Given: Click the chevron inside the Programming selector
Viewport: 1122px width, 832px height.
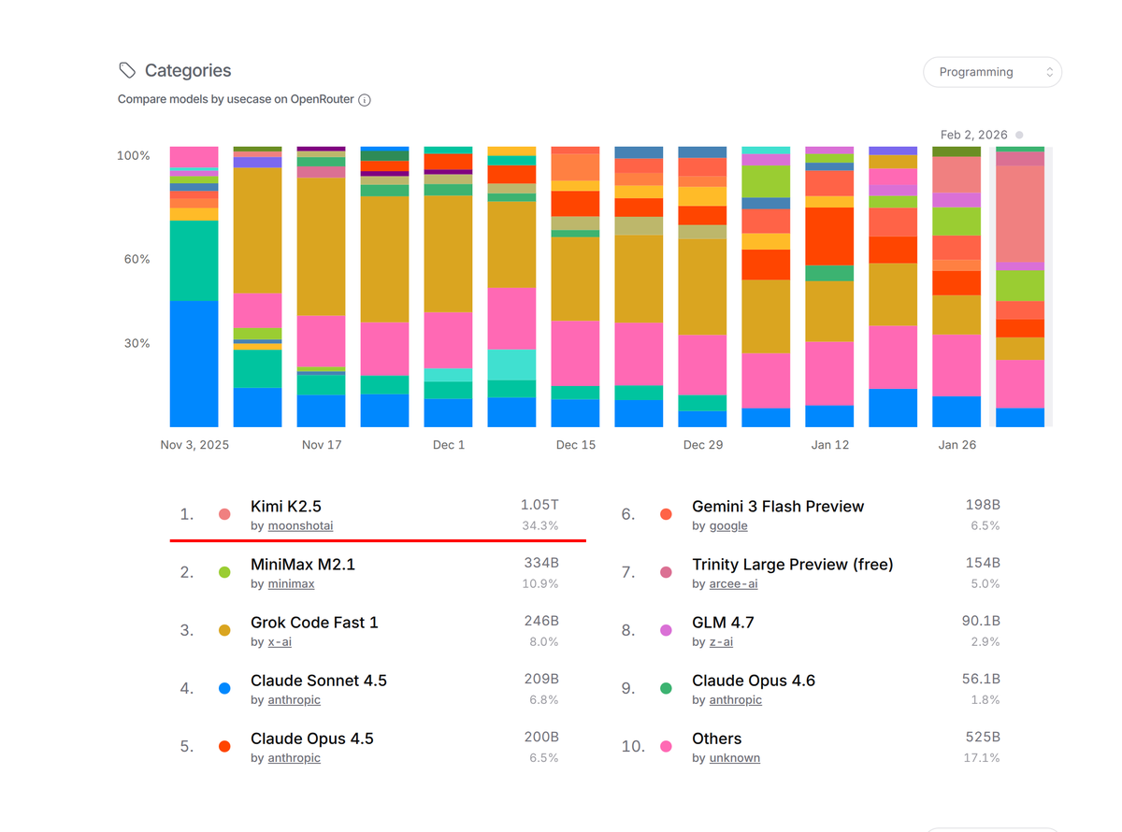Looking at the screenshot, I should point(1048,71).
